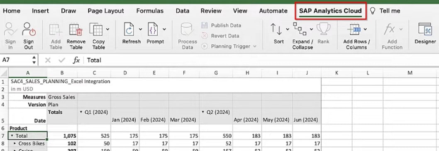The height and width of the screenshot is (151, 439).
Task: Click the Plan version cell
Action: click(x=62, y=105)
